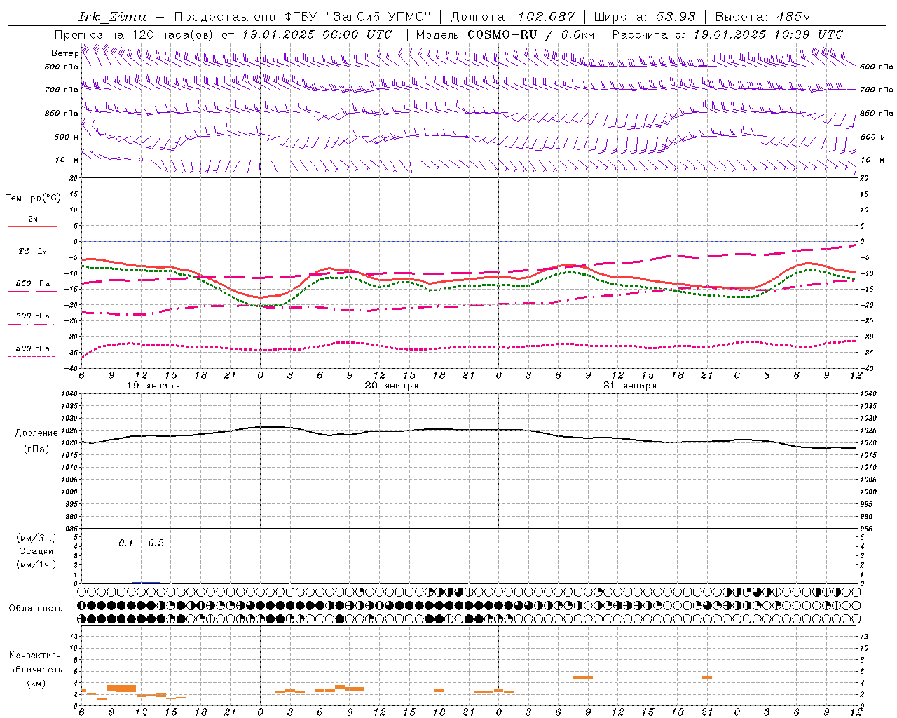
Task: Click the "21 января" date label
Action: tap(630, 386)
